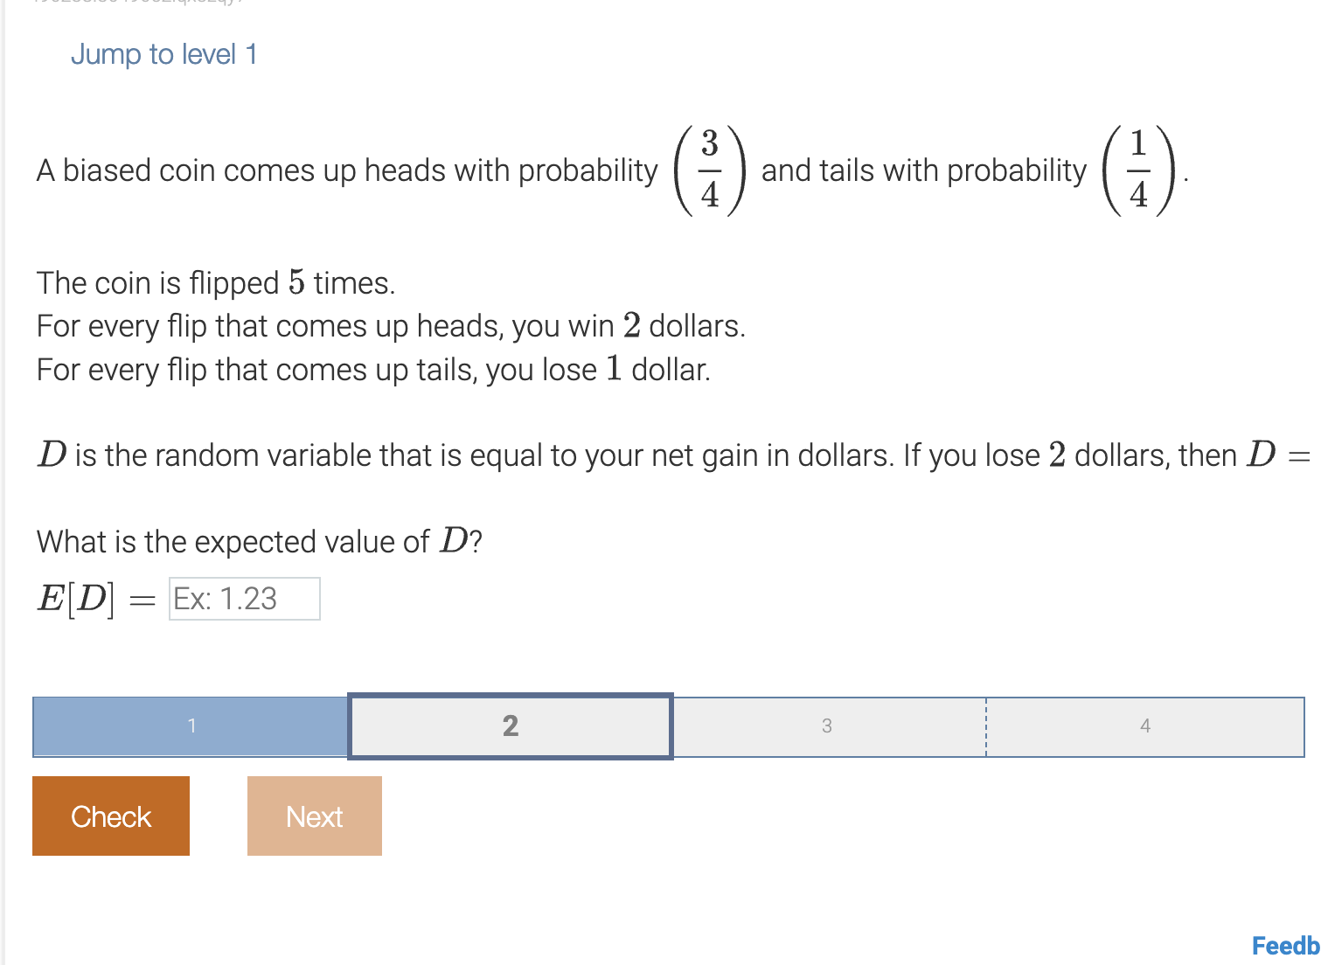Click the progress bar near the dashed divider
Viewport: 1321px width, 965px height.
pos(985,726)
